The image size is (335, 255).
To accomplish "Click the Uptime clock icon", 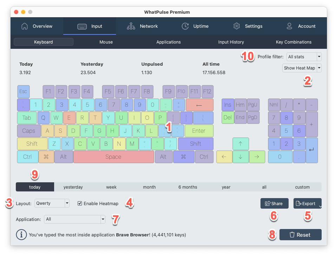I will [x=185, y=26].
